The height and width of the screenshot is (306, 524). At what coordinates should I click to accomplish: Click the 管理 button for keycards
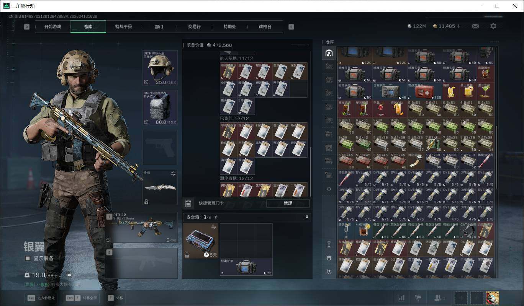point(288,203)
